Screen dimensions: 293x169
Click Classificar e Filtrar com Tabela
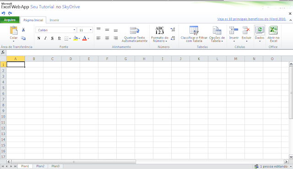194,34
